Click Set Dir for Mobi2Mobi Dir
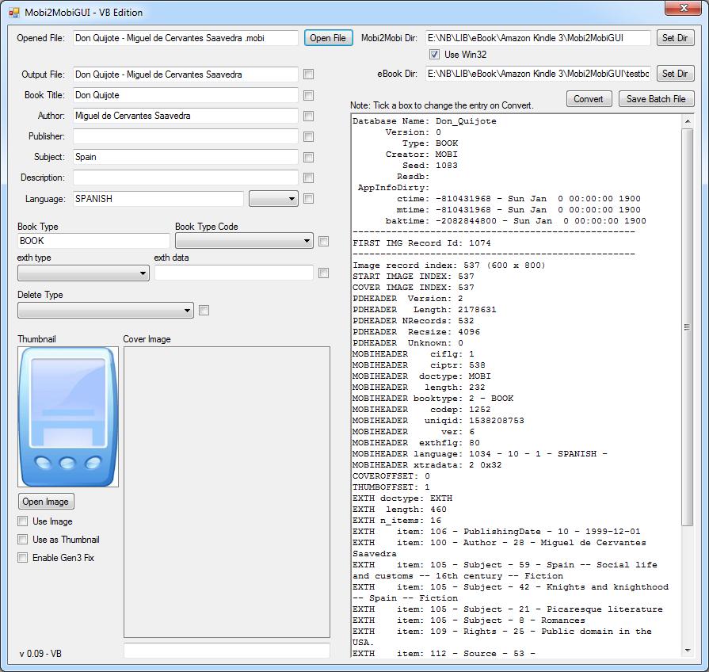This screenshot has height=672, width=709. 674,38
